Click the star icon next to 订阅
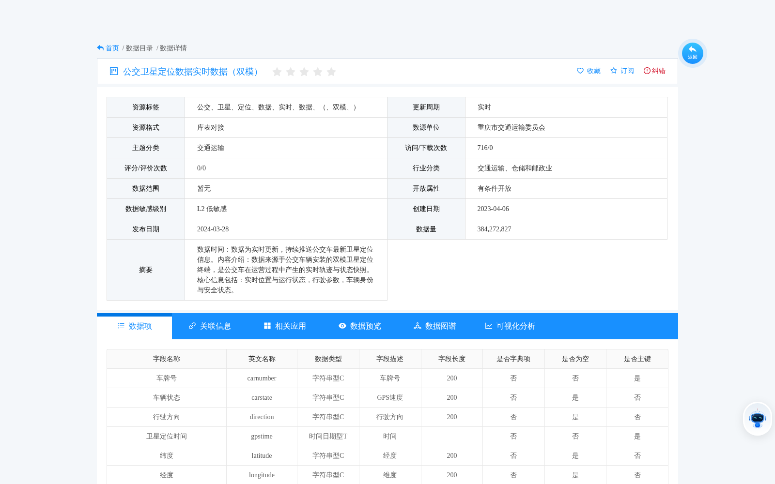775x484 pixels. pyautogui.click(x=614, y=71)
